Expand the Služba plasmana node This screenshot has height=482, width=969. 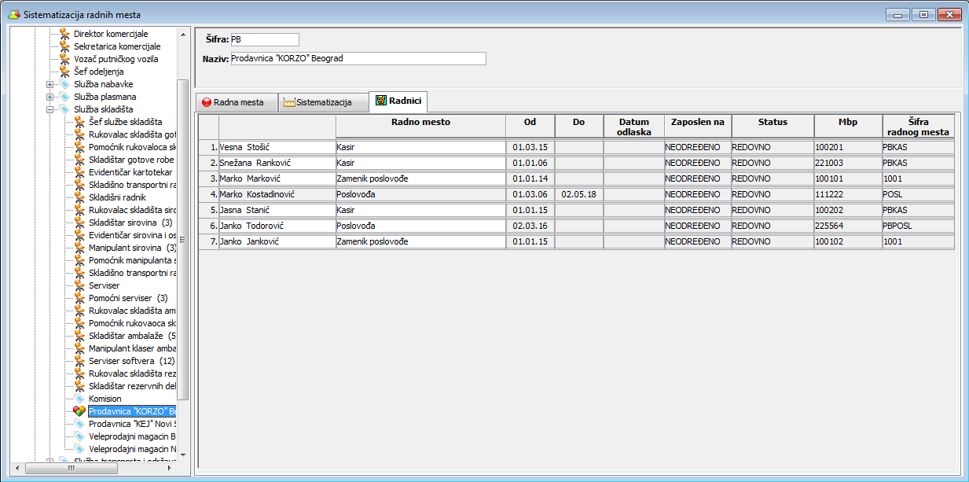tap(50, 97)
